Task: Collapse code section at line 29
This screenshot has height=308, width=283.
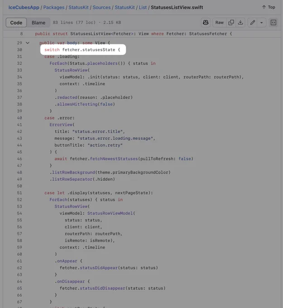Action: click(28, 43)
